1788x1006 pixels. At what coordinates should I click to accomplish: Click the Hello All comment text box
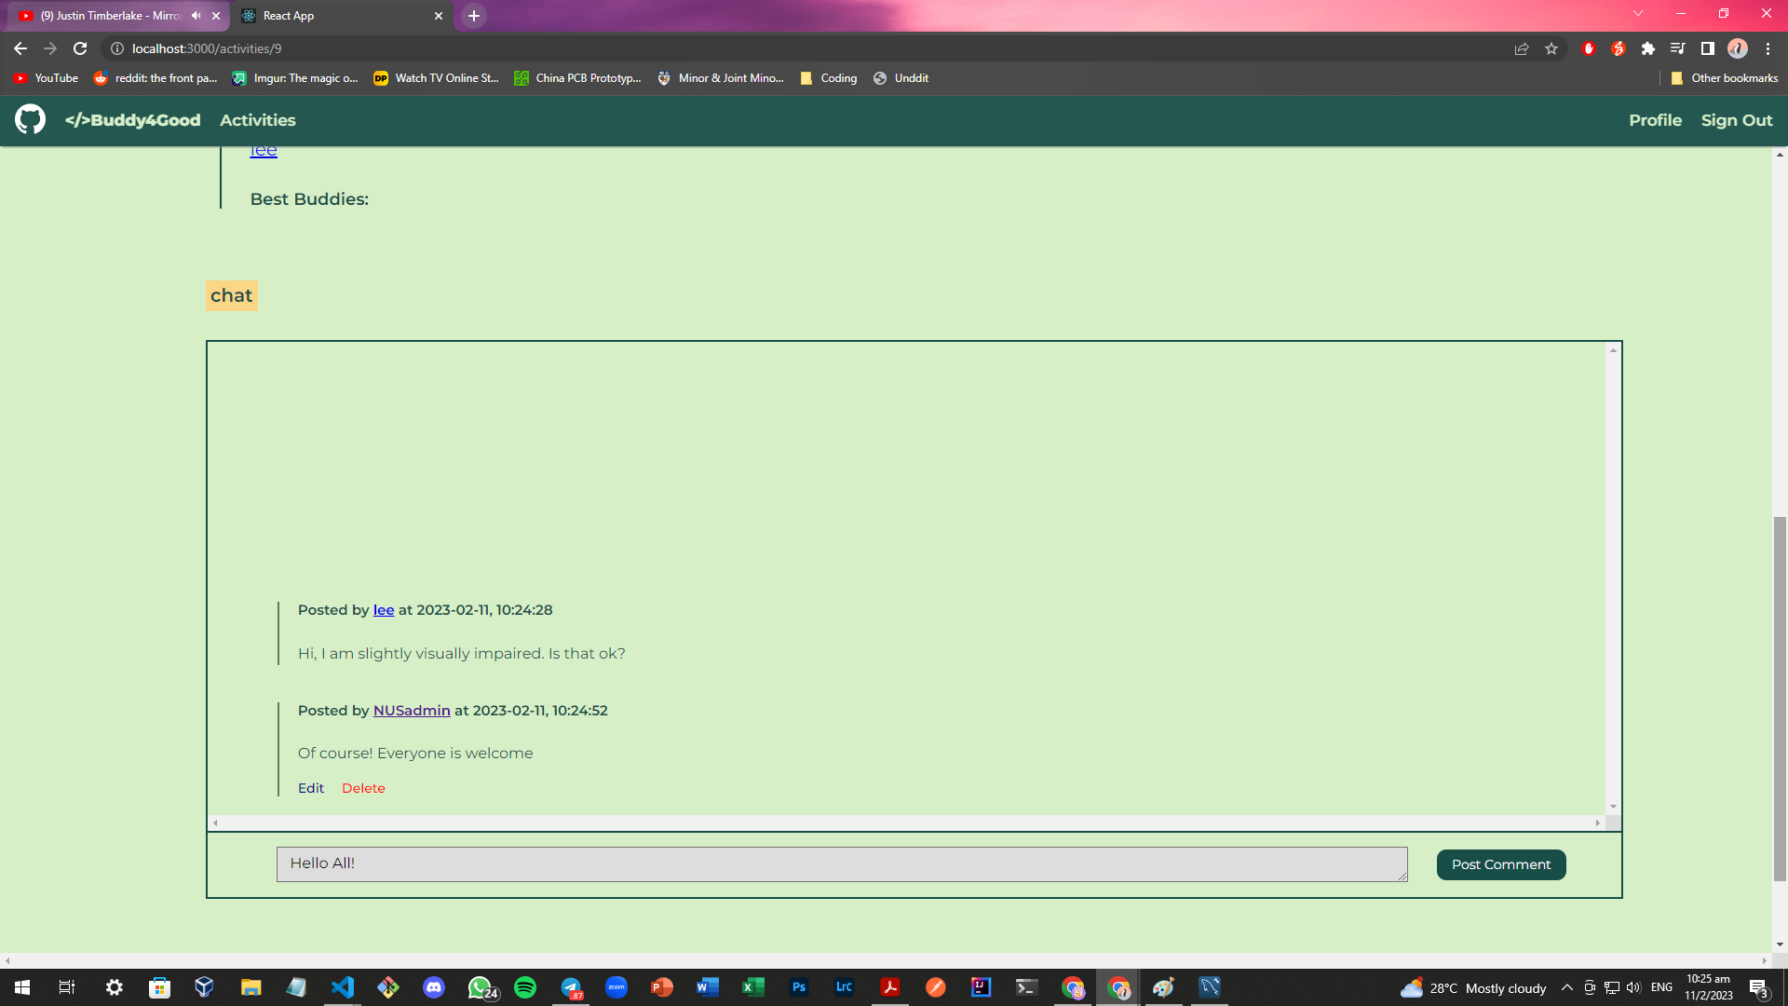841,863
